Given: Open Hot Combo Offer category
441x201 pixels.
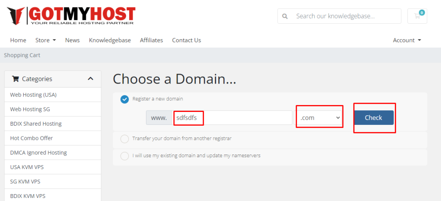Looking at the screenshot, I should click(x=31, y=138).
